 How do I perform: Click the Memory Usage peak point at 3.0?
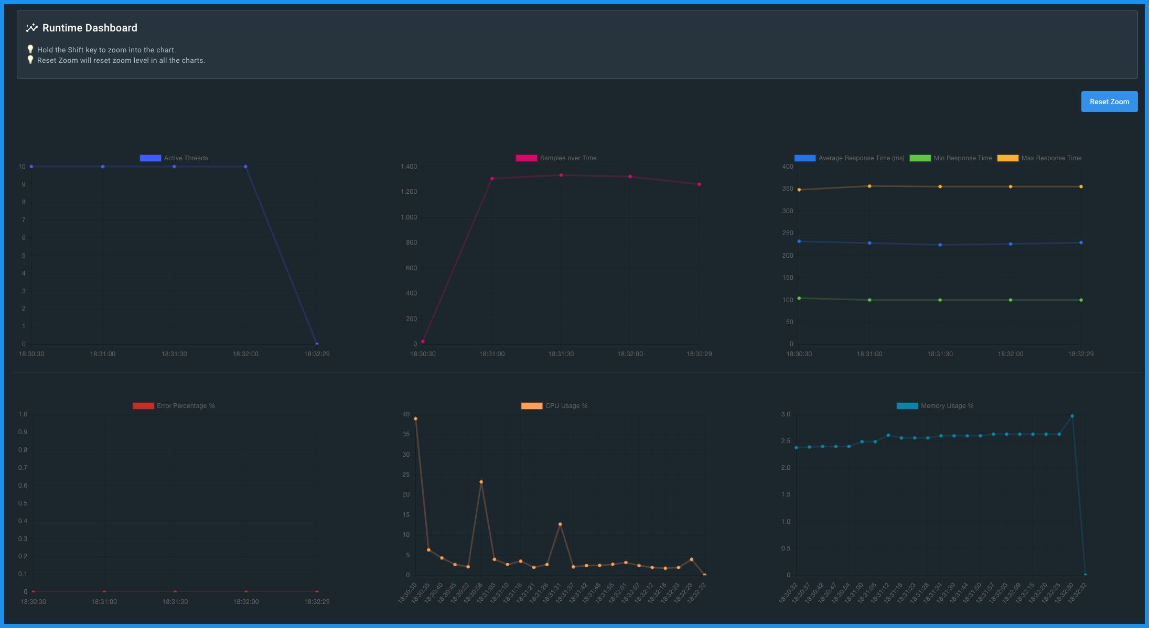[1072, 416]
